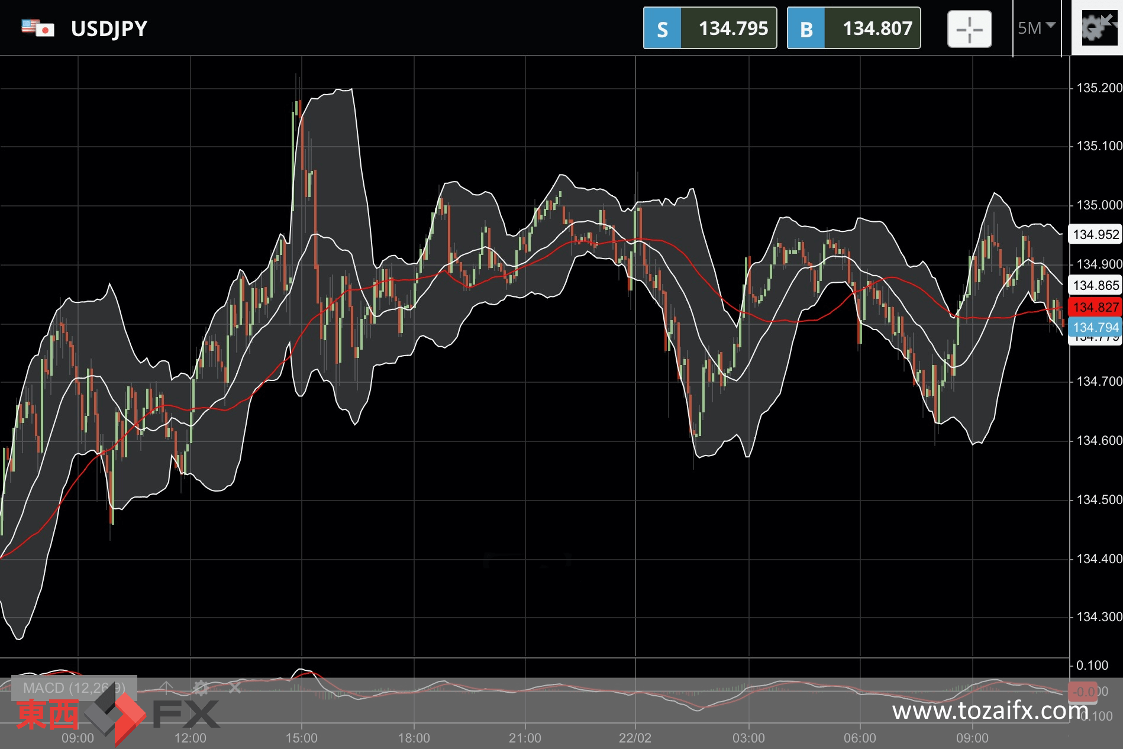This screenshot has width=1123, height=749.
Task: Click the blue B buy icon
Action: click(806, 28)
